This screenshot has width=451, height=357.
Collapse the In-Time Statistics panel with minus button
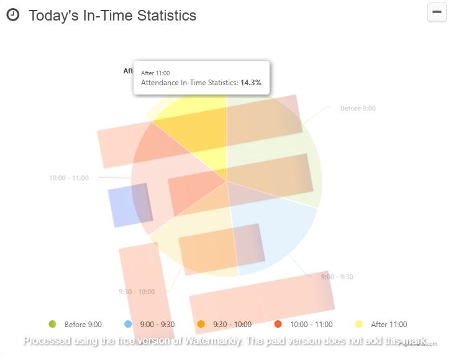click(437, 12)
